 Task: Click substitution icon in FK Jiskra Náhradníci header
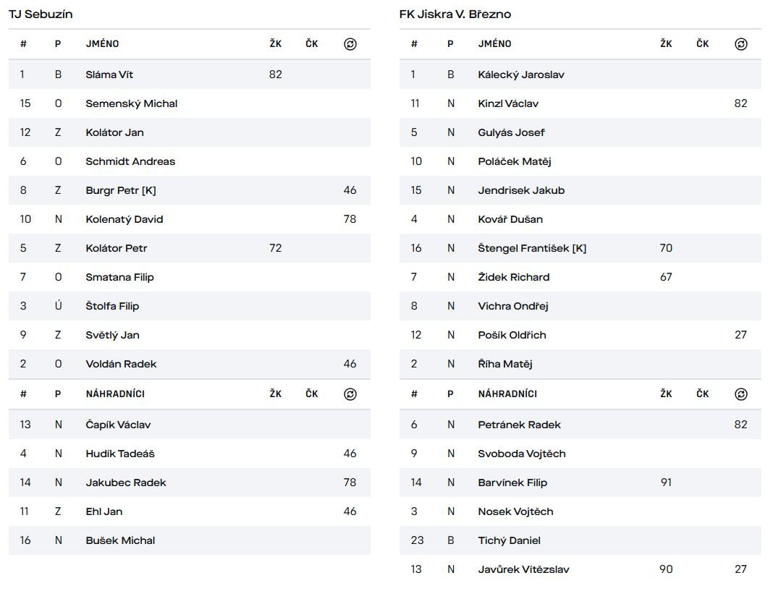tap(740, 394)
